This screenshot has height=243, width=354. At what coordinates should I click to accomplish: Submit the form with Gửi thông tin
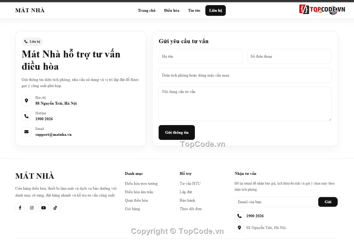click(x=177, y=132)
